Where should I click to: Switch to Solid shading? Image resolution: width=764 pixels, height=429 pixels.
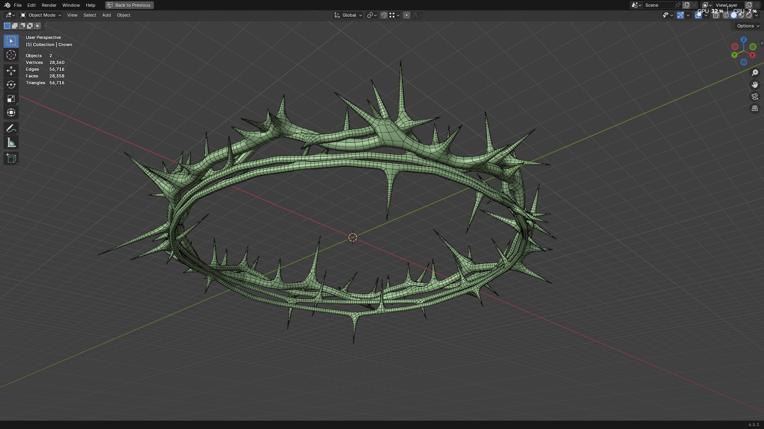coord(734,15)
